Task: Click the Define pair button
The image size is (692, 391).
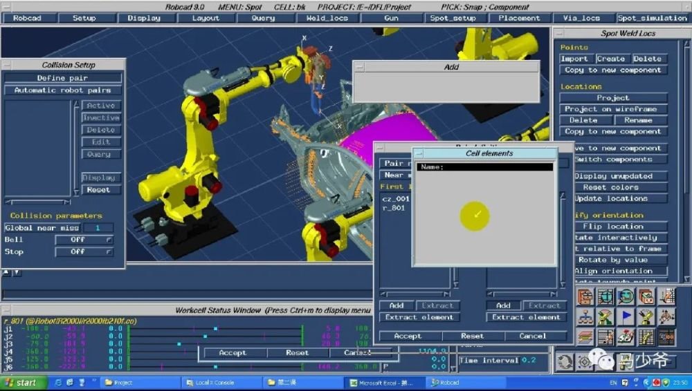Action: pyautogui.click(x=62, y=78)
